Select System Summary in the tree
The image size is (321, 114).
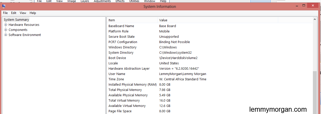[16, 20]
